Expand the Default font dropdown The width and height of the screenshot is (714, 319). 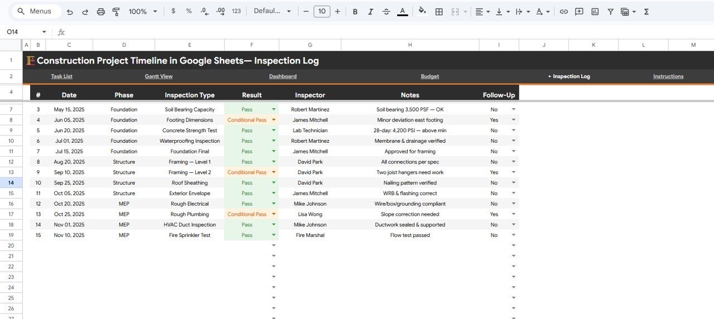[x=272, y=12]
